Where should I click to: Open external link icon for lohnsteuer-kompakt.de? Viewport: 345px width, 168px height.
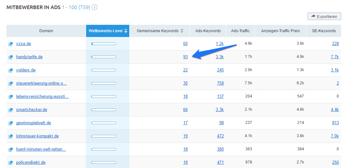10,136
